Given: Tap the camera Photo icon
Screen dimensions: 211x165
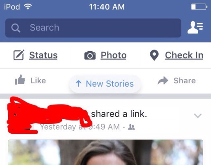Looking at the screenshot, I should point(90,55).
